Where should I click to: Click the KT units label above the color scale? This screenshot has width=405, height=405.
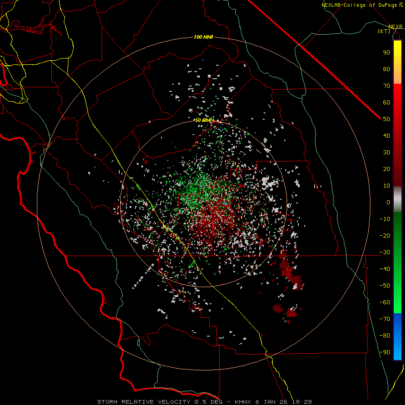tap(384, 31)
